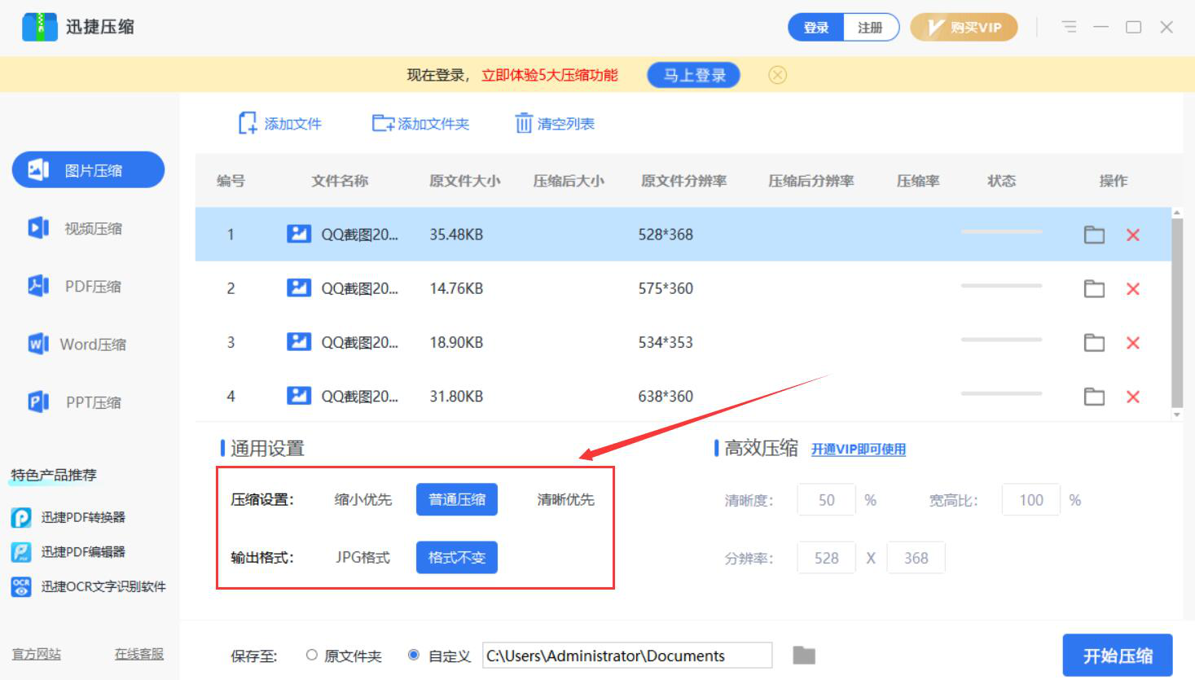The image size is (1195, 680).
Task: Open the top-right hamburger menu icon
Action: pyautogui.click(x=1069, y=27)
